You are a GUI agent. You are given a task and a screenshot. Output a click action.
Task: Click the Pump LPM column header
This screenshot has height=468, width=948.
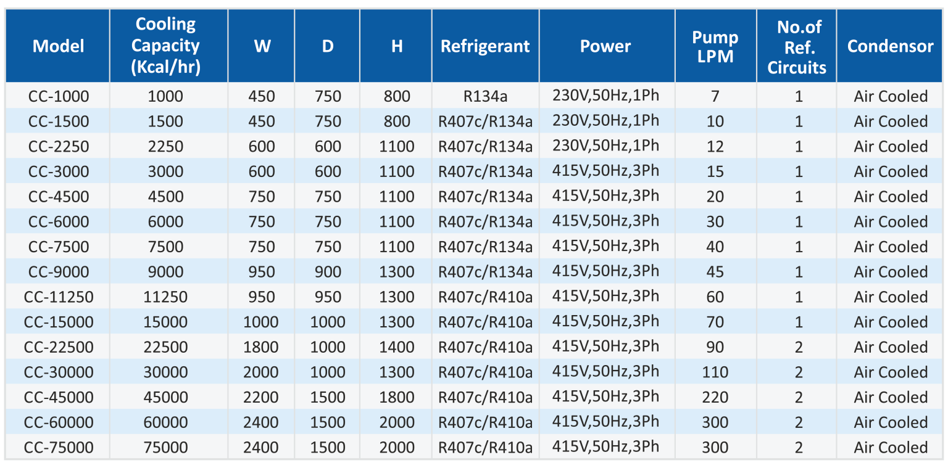tap(715, 46)
